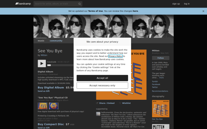Click the search magnifier icon
This screenshot has width=207, height=129.
(79, 4)
